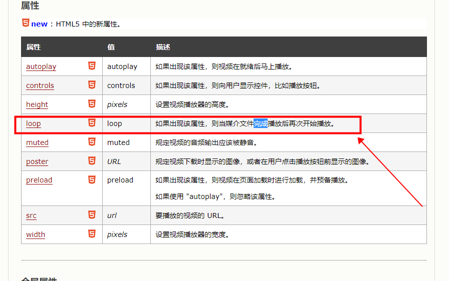Click HTML5 icon beside the new label

26,23
